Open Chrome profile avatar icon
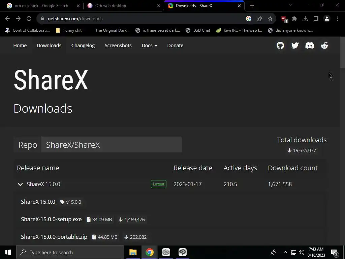The height and width of the screenshot is (259, 345). pyautogui.click(x=327, y=19)
